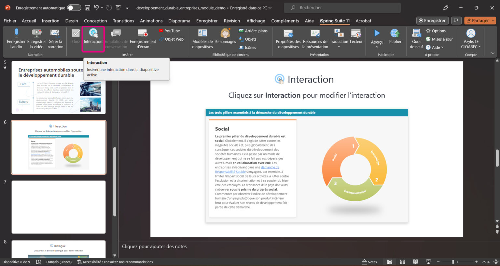Open the Personnages content library
Screen dimensions: 500x266
[x=225, y=38]
